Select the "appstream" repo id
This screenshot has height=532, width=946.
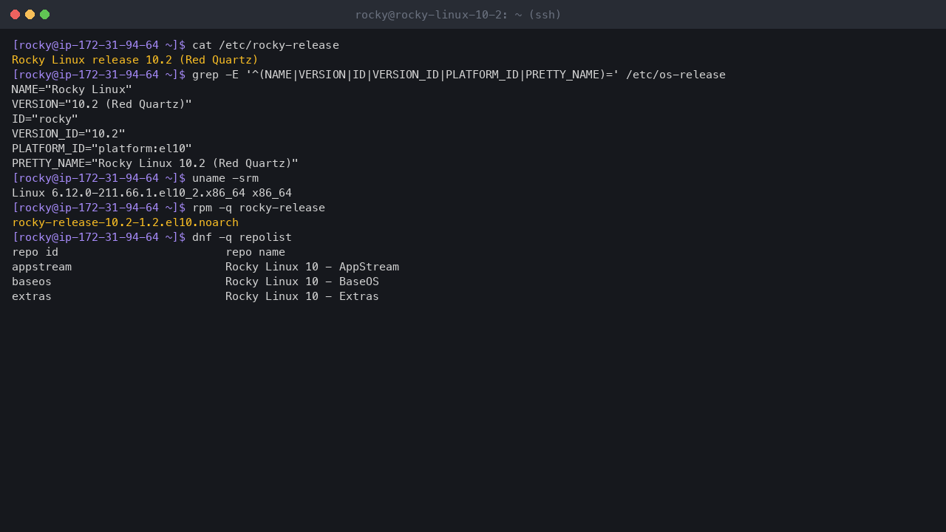pos(41,267)
